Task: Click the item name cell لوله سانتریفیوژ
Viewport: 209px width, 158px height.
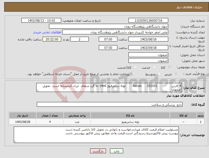Action: [x=130, y=122]
